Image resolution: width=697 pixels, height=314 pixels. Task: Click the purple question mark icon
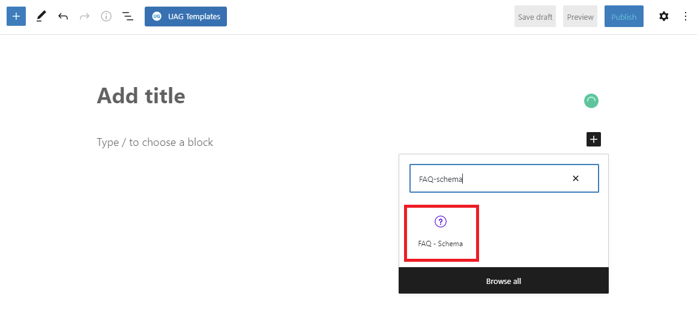pyautogui.click(x=441, y=222)
